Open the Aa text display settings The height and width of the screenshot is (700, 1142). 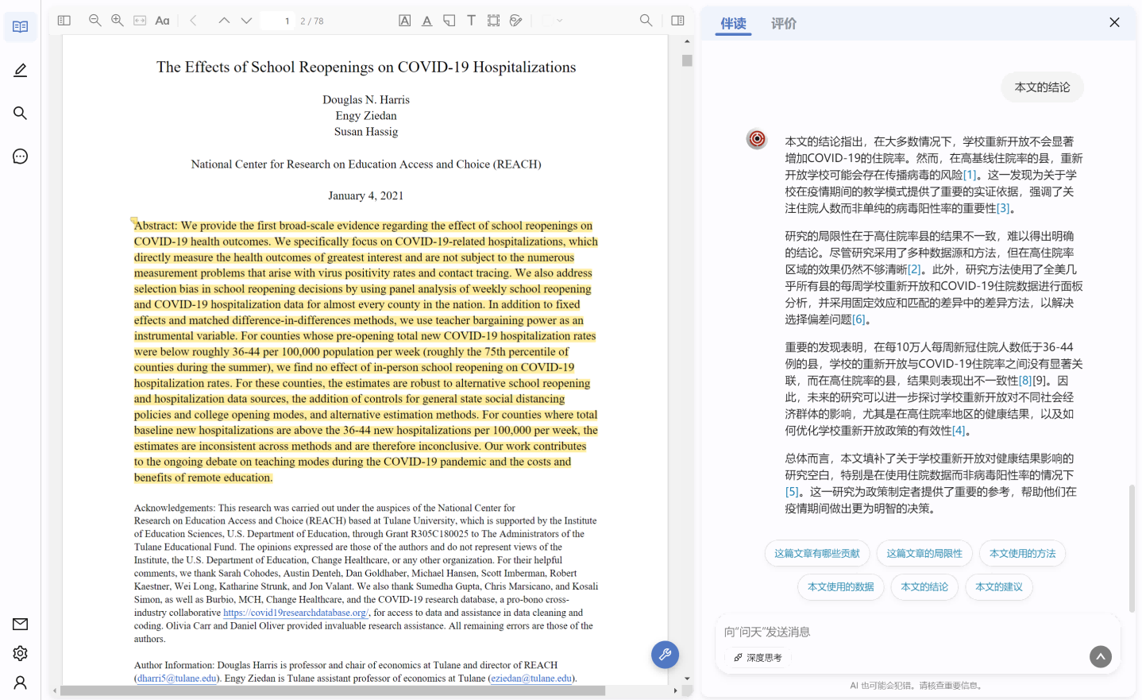point(162,21)
